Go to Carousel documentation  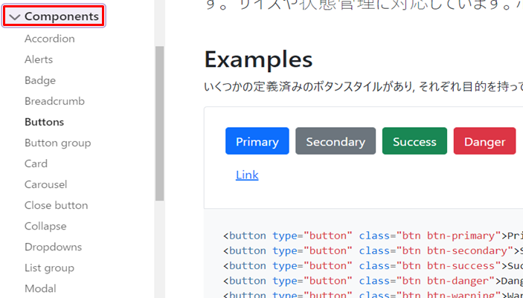pyautogui.click(x=45, y=184)
